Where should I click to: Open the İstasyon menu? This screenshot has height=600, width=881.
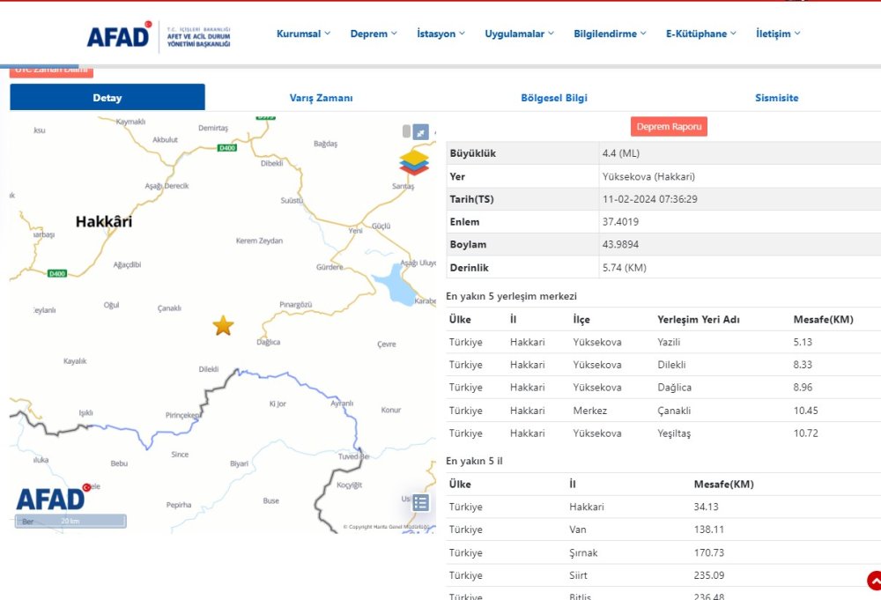440,33
